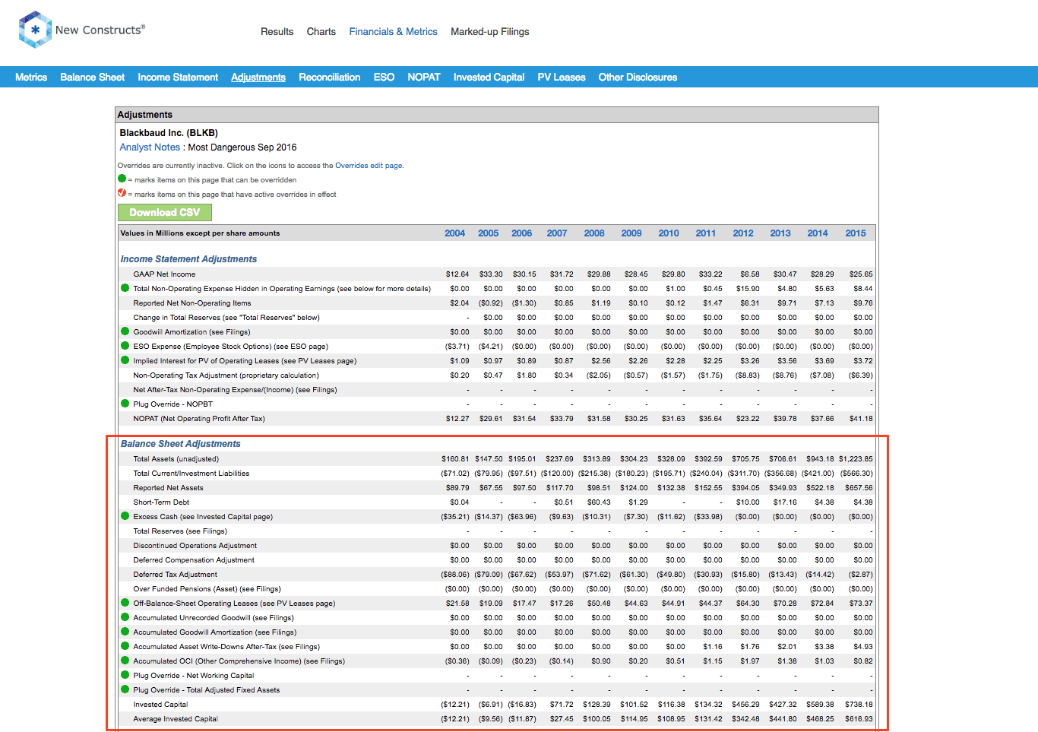The height and width of the screenshot is (732, 1038).
Task: Click the Non-Operating Tax Adjustment row label
Action: tap(226, 376)
